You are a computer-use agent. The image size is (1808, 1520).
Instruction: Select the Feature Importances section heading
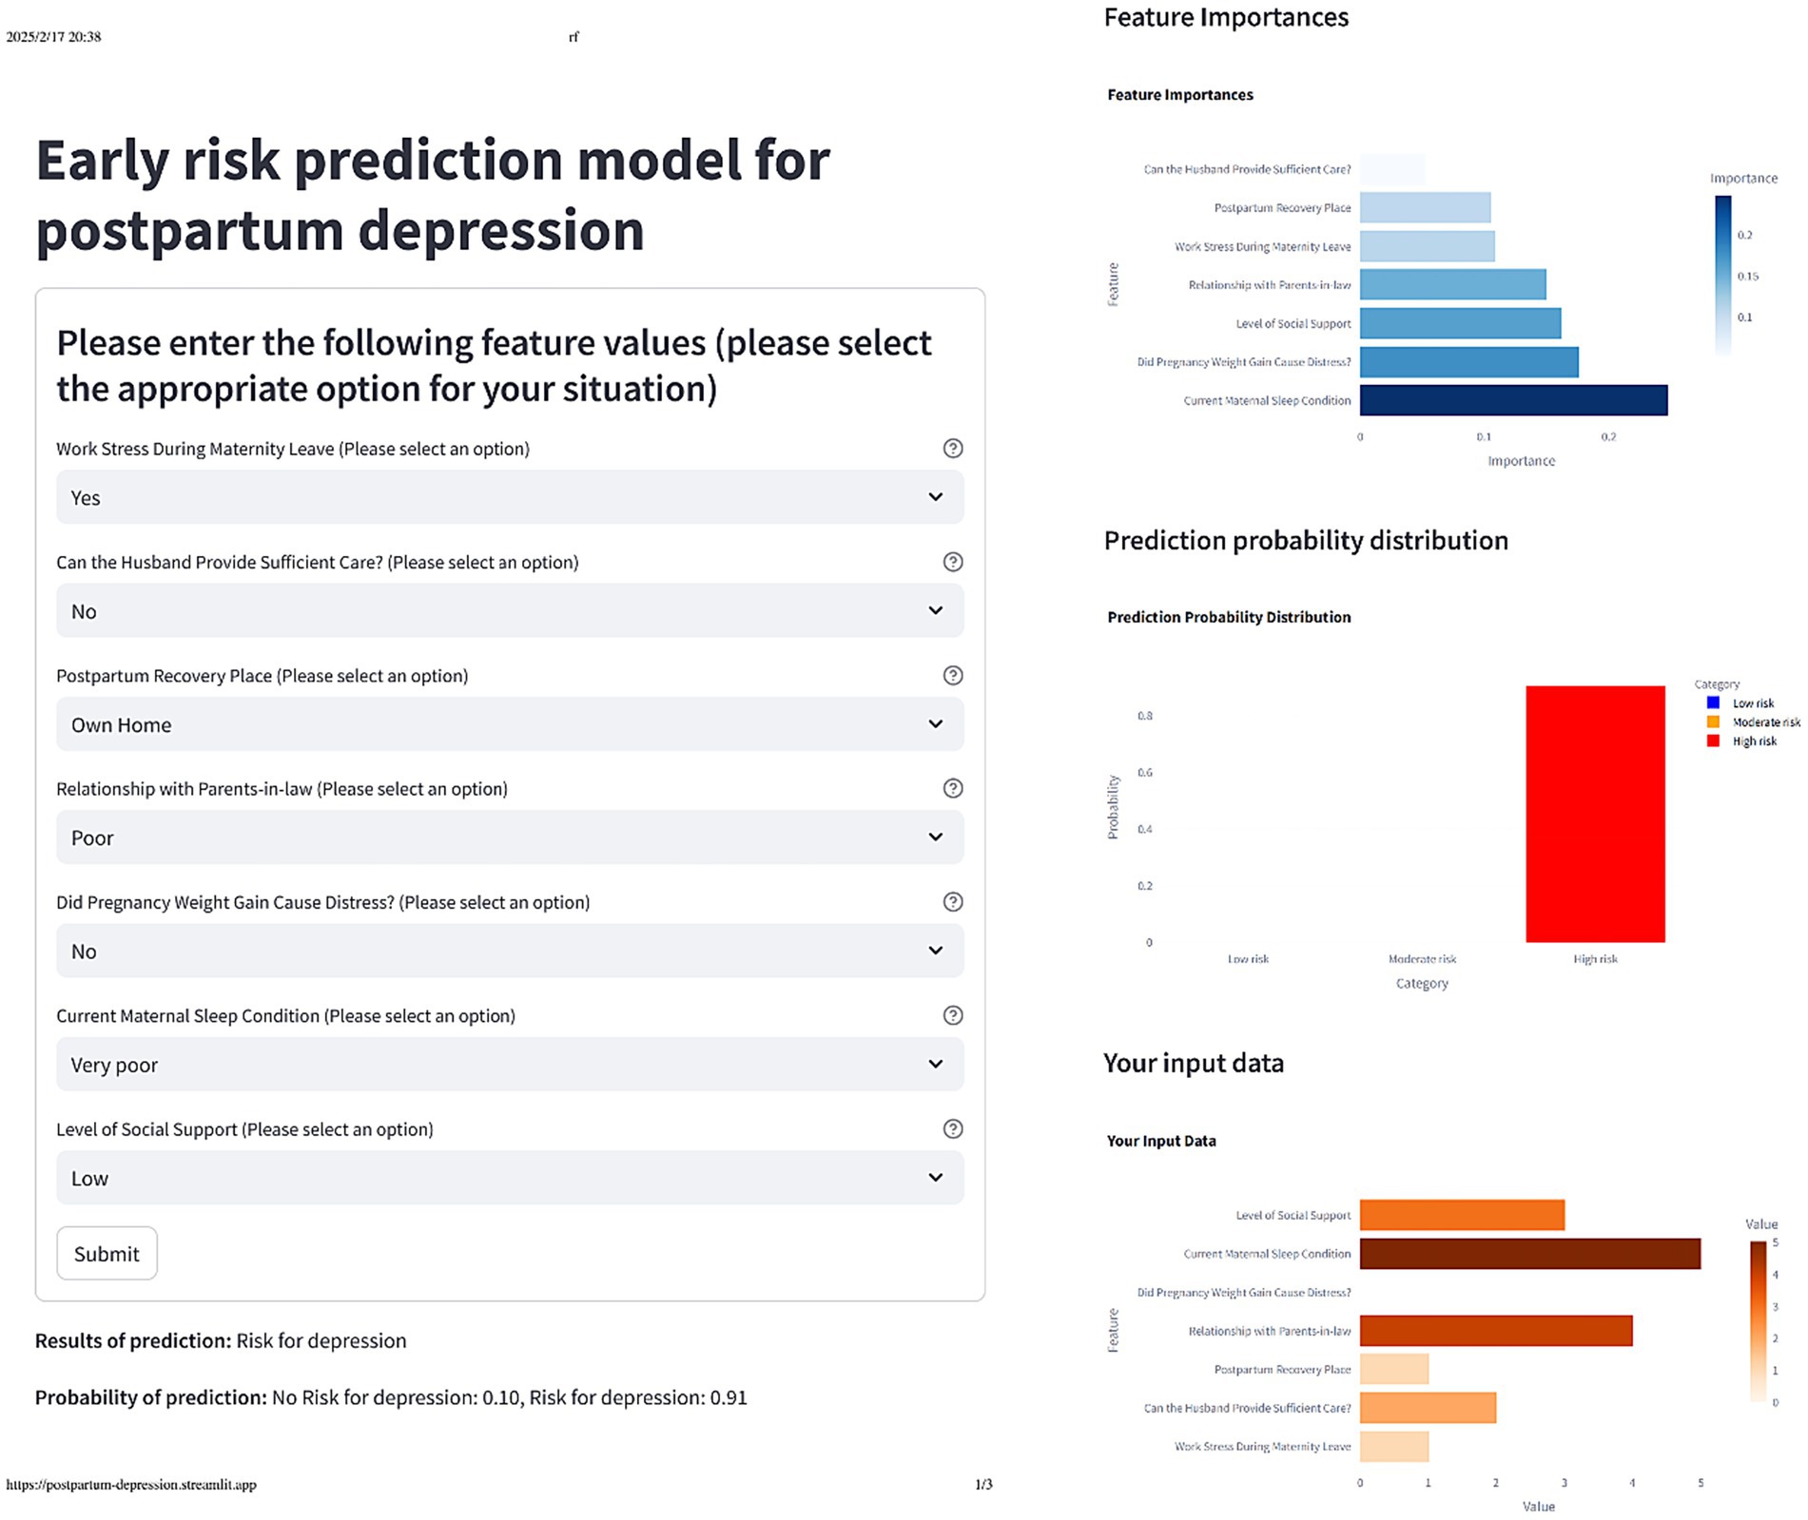click(1225, 17)
